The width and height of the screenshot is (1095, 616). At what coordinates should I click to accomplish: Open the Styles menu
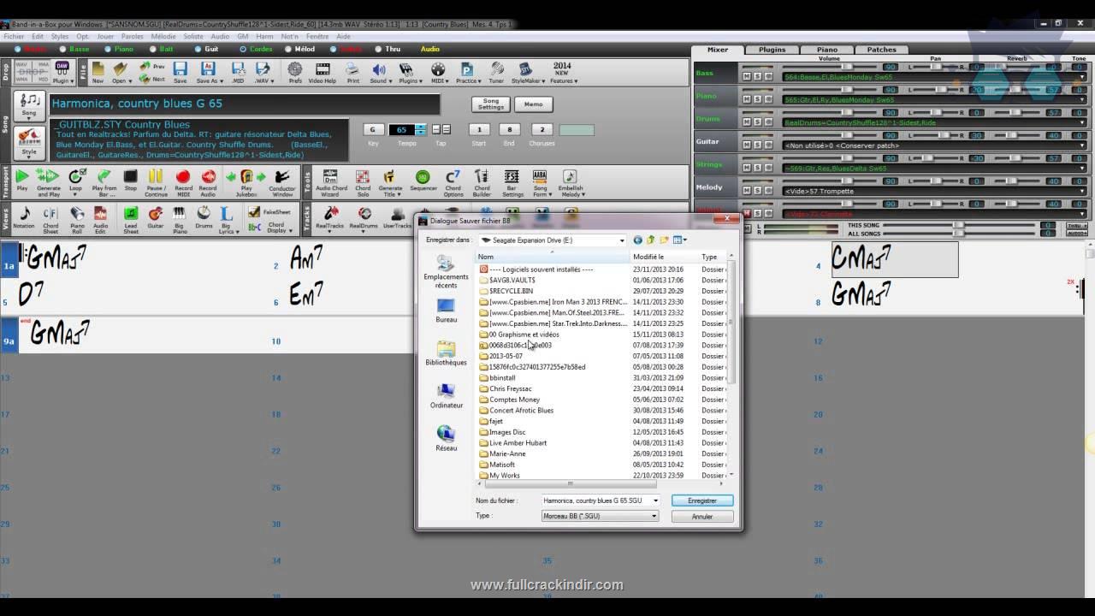click(x=60, y=37)
